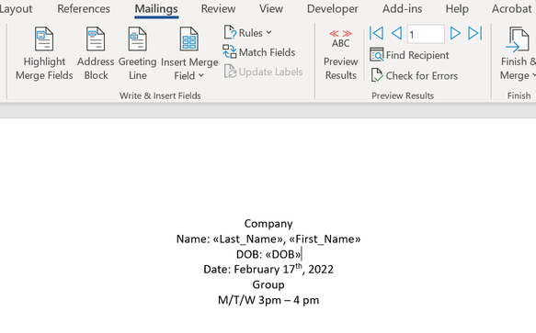Open the Help tab
536x333 pixels.
coord(457,8)
